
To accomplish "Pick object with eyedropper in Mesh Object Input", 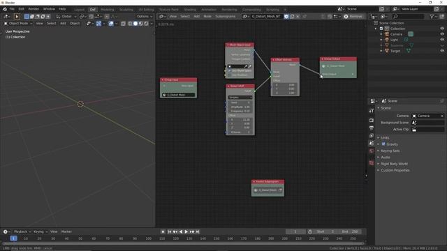I will [x=245, y=66].
